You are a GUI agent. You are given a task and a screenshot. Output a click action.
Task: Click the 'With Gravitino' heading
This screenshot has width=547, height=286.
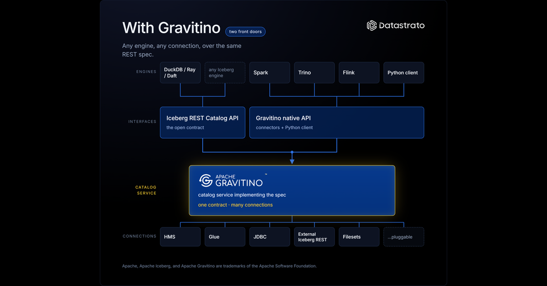click(171, 28)
